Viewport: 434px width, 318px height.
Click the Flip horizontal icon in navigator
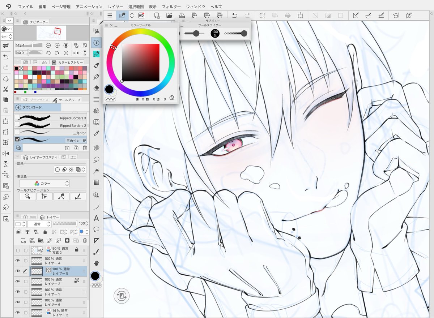(x=76, y=53)
